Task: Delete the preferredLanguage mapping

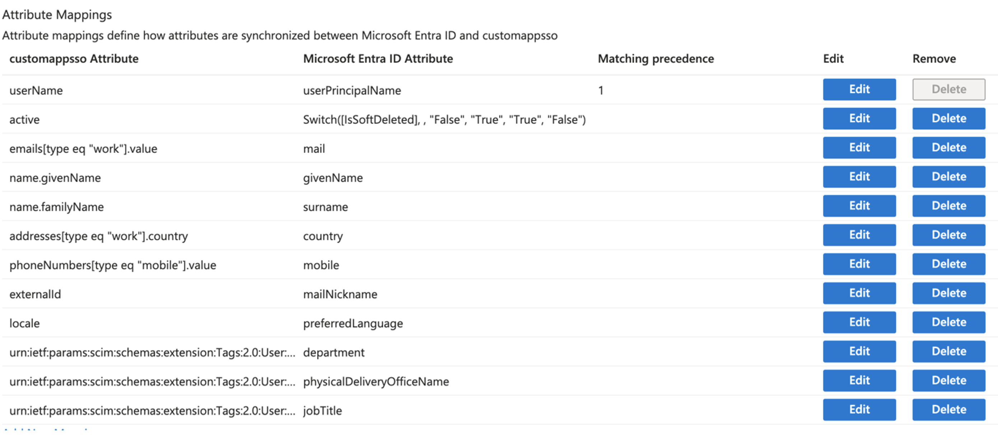Action: (949, 322)
